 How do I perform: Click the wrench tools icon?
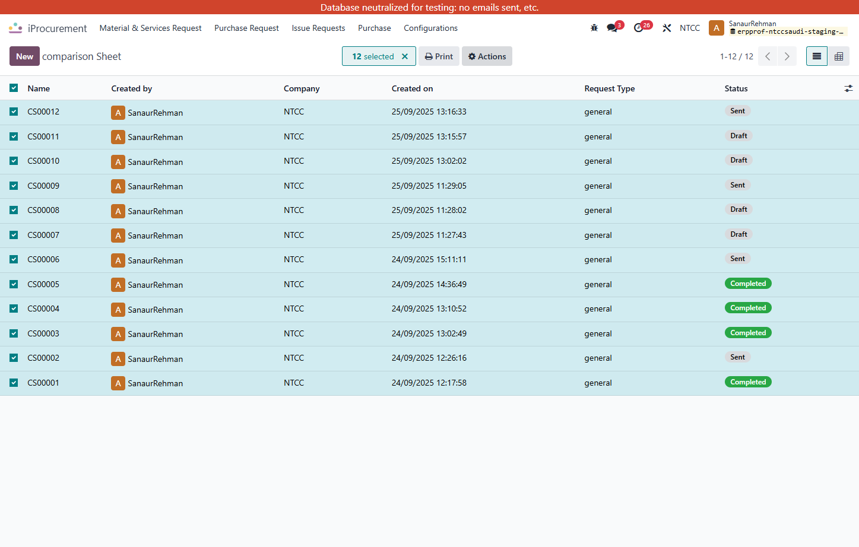pyautogui.click(x=667, y=28)
